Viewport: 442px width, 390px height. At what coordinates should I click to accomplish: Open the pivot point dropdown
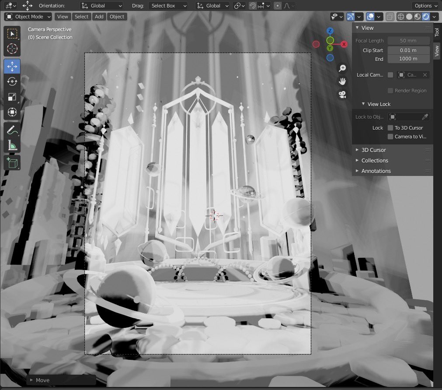point(239,6)
